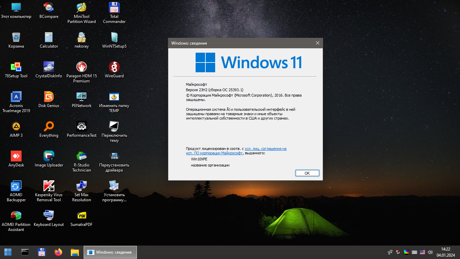460x259 pixels.
Task: Select the Этот компьютер desktop icon
Action: click(x=16, y=11)
